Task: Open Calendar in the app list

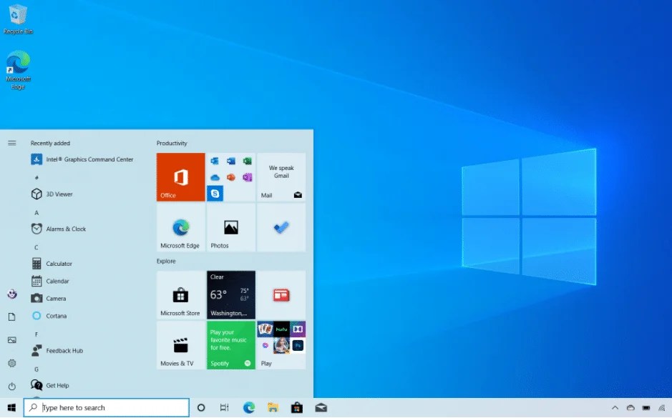Action: pos(50,281)
